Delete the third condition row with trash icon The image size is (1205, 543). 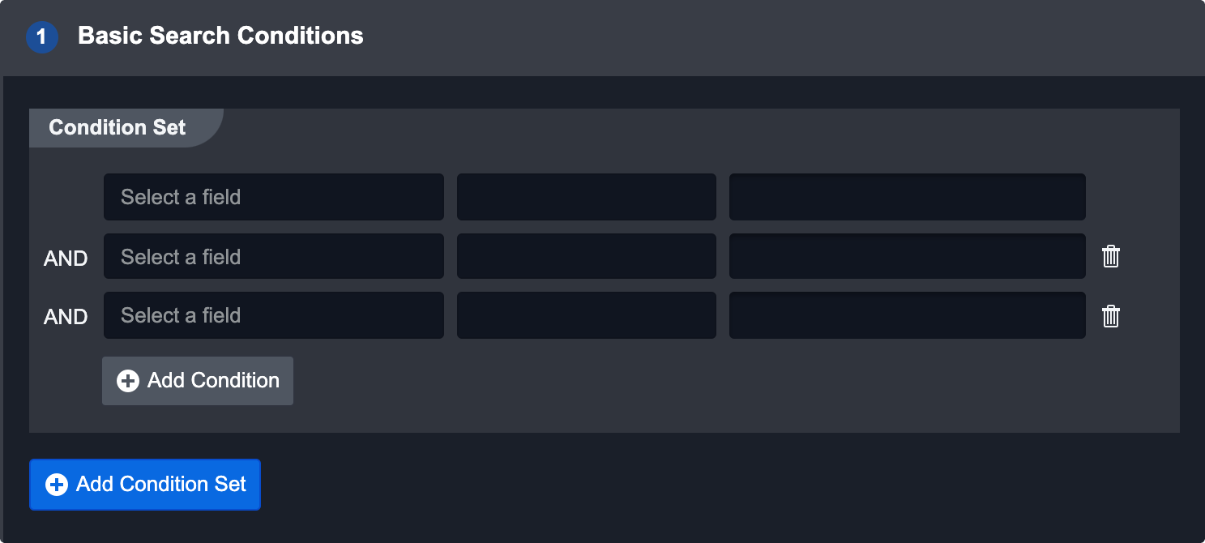pos(1111,316)
